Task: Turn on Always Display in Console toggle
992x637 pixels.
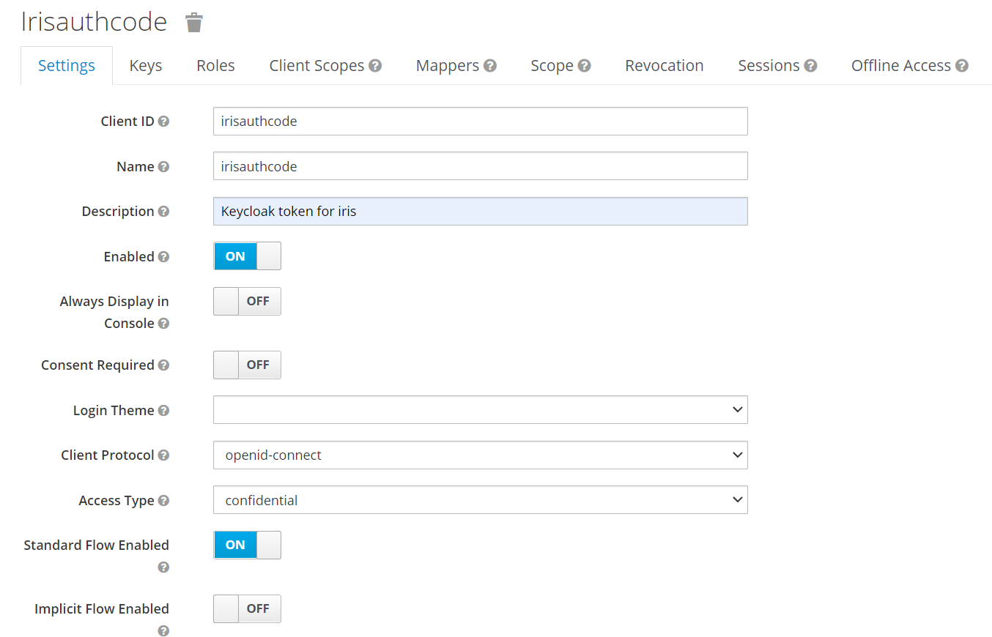Action: coord(247,301)
